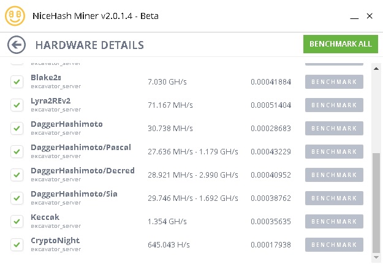Select the Keccak algorithm name
This screenshot has width=383, height=264.
pos(45,217)
